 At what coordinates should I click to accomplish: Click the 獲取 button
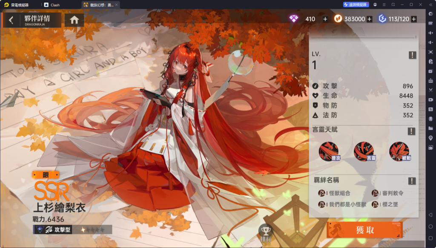pos(364,230)
